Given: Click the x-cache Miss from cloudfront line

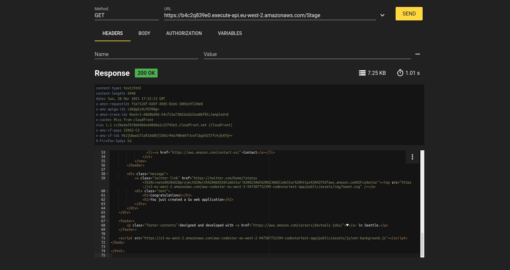Looking at the screenshot, I should (125, 120).
